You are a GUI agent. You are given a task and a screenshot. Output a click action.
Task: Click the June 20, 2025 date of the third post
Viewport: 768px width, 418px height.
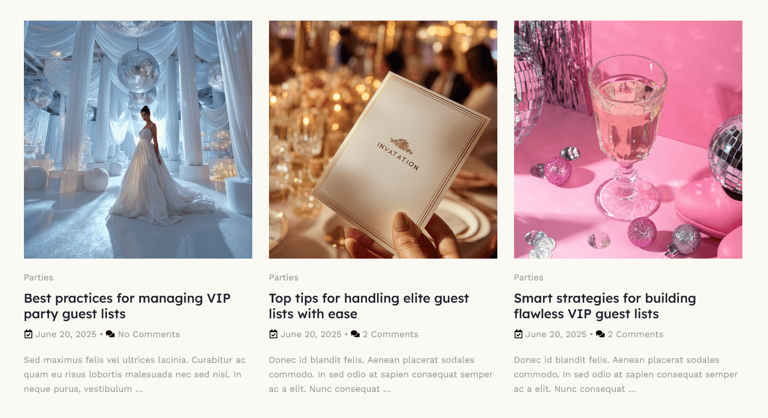(556, 334)
